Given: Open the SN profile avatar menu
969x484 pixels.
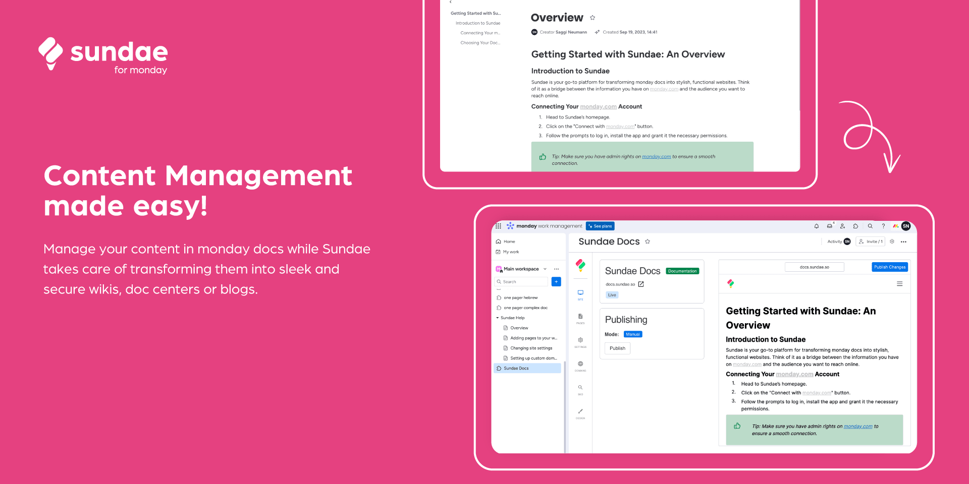Looking at the screenshot, I should (x=906, y=226).
